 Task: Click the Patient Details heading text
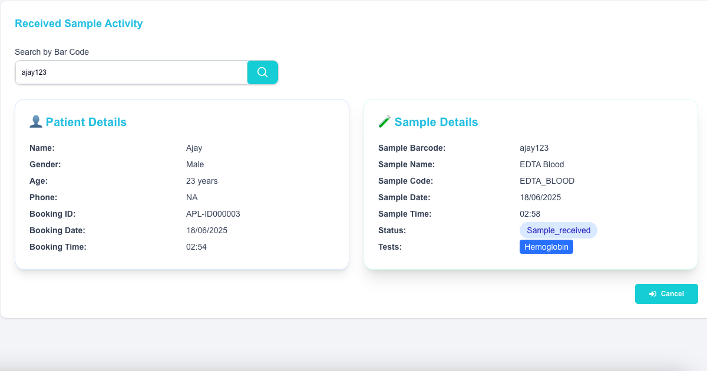point(86,122)
